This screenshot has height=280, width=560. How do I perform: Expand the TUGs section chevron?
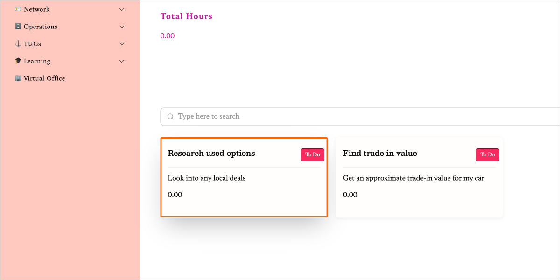[x=122, y=44]
